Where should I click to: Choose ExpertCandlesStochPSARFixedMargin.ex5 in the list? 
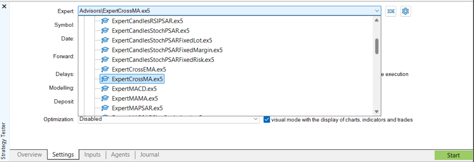[x=167, y=50]
